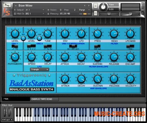Click the modulation ENV knob
The width and height of the screenshot is (147, 123).
65,34
